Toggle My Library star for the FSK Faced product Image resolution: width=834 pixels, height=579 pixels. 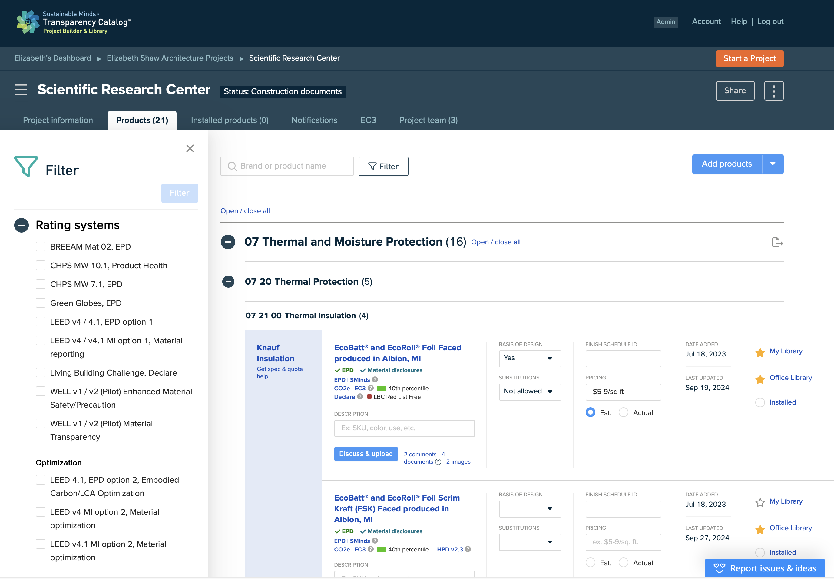tap(760, 502)
